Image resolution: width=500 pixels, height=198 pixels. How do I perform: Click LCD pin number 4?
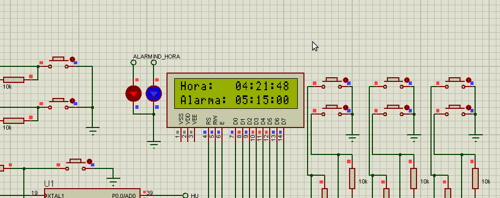click(205, 136)
